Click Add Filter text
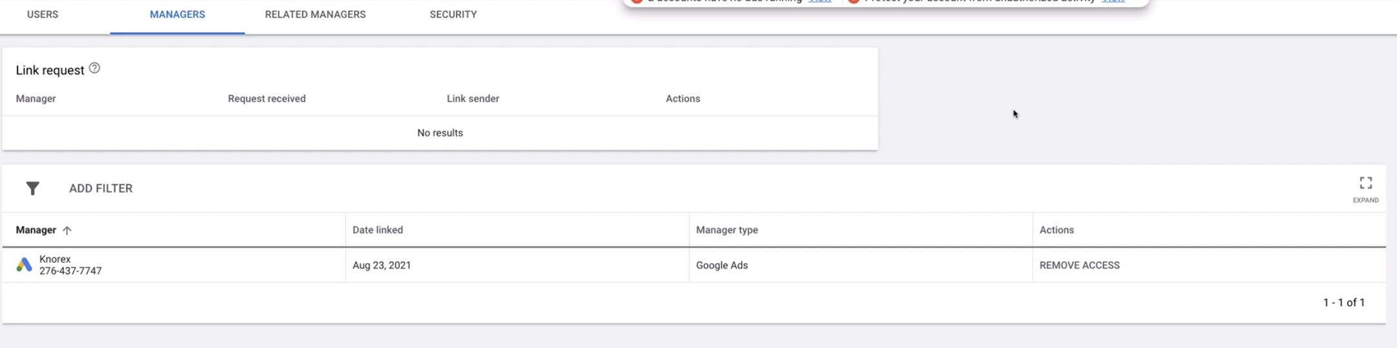This screenshot has height=348, width=1397. click(101, 188)
